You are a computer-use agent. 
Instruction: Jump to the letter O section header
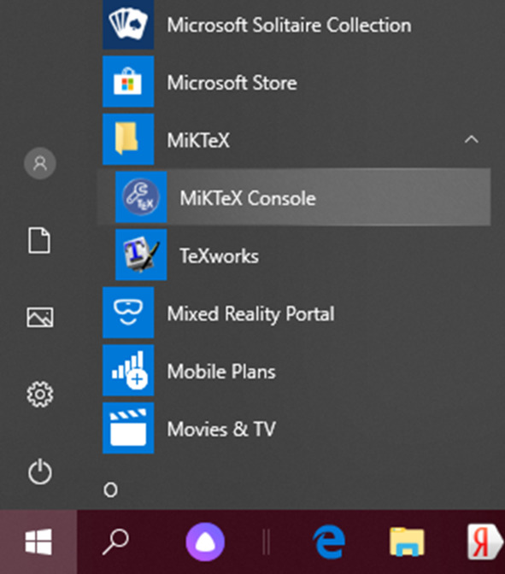point(110,489)
